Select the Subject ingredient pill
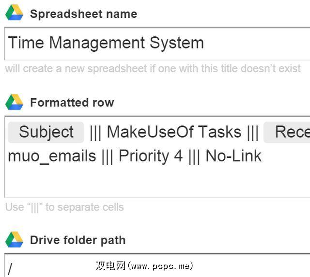This screenshot has width=310, height=277. coord(46,132)
